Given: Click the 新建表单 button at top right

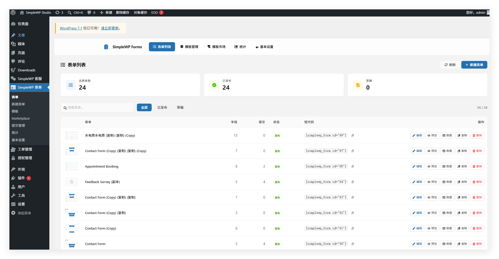Looking at the screenshot, I should [x=474, y=65].
